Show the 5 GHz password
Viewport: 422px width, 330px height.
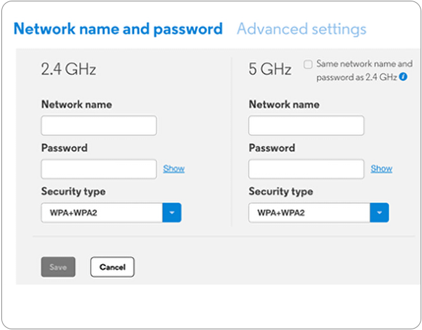[381, 168]
